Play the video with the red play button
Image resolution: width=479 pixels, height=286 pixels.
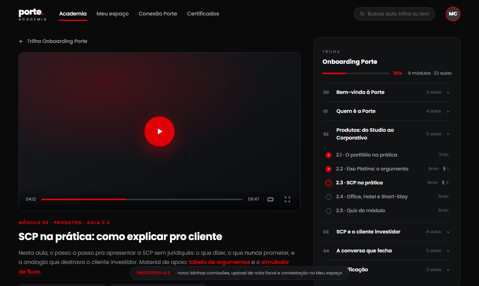pos(160,131)
